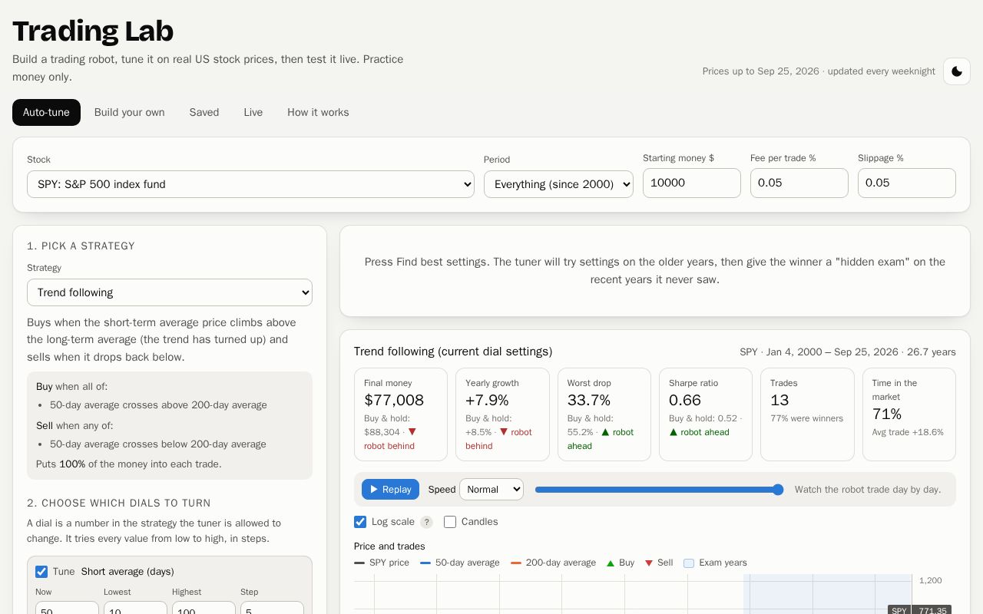The image size is (983, 614).
Task: Click the red Sell triangle in the legend
Action: click(649, 563)
